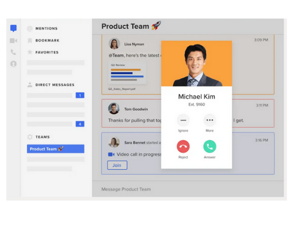Click the Message Product Team input field

188,189
